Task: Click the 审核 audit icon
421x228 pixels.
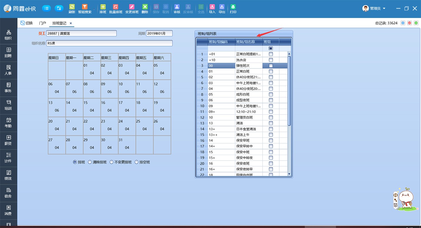Action: pos(177,9)
